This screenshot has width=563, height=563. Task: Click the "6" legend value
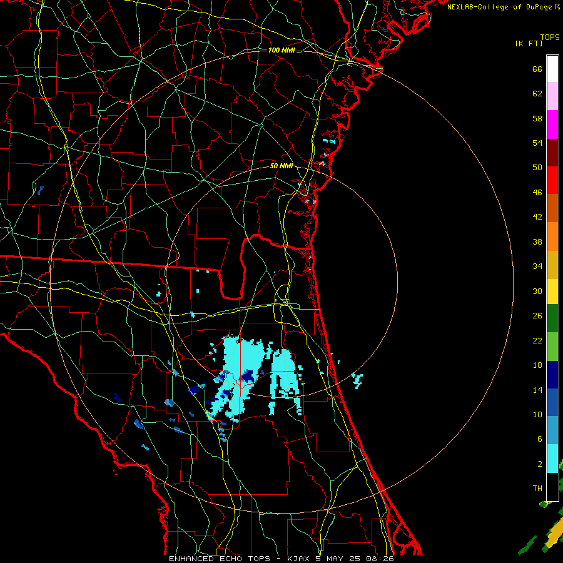(539, 439)
